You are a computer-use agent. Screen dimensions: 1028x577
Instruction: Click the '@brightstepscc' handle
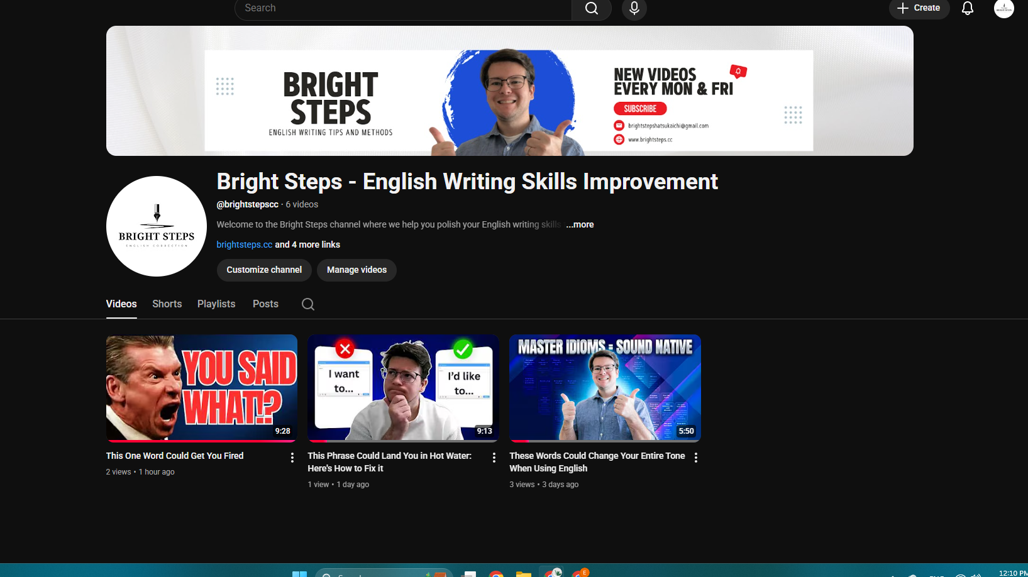click(248, 204)
